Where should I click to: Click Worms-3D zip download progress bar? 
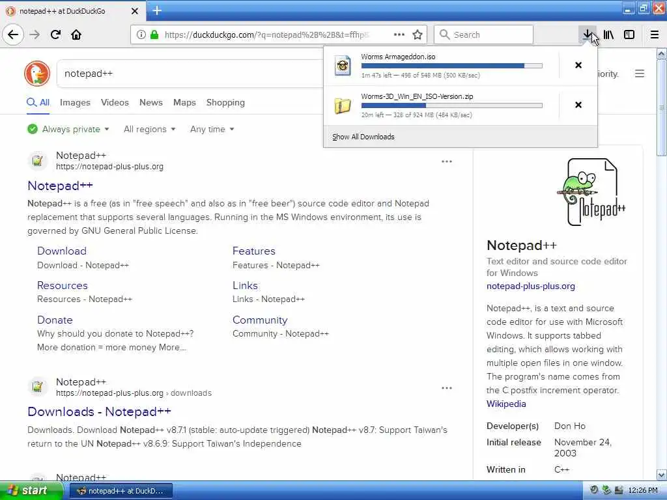(452, 105)
